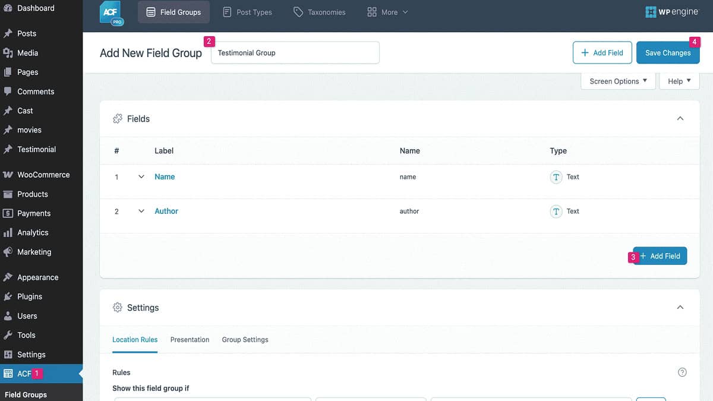Click the Comments bubble icon
Screen dimensions: 713x401
click(x=8, y=91)
